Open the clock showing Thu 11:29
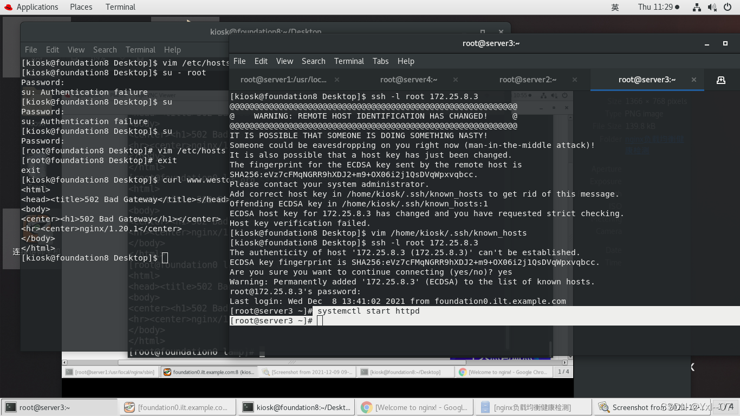The image size is (740, 416). (x=658, y=7)
